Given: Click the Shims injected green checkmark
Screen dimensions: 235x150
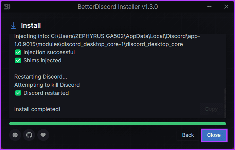Looking at the screenshot, I should (18, 61).
